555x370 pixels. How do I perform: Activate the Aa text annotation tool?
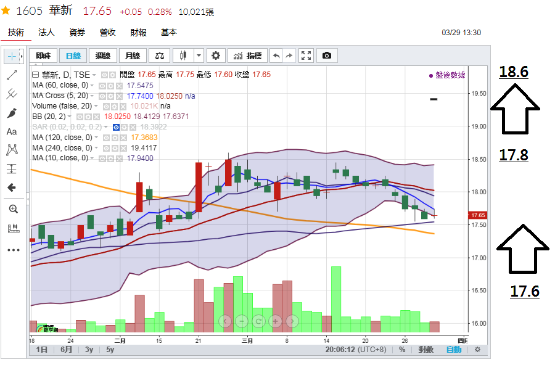pyautogui.click(x=12, y=132)
